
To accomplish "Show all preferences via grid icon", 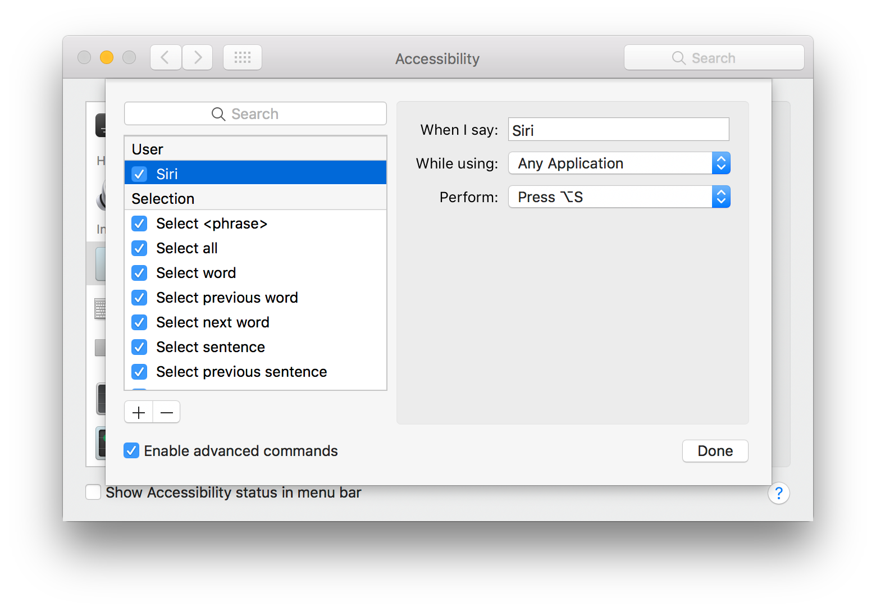I will pos(243,57).
